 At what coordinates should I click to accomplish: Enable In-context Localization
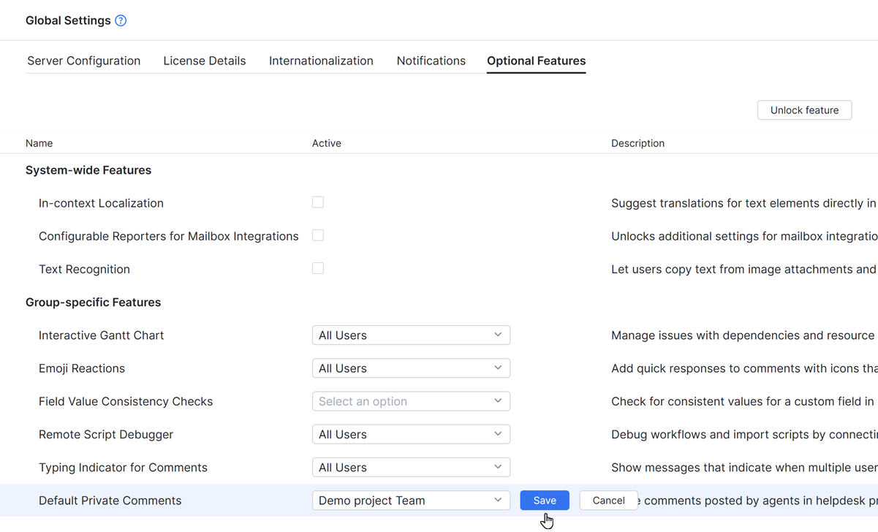pos(318,202)
